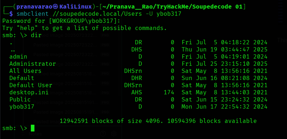287x139 pixels.
Task: Click the pranavarao username in prompt
Action: (x=34, y=7)
